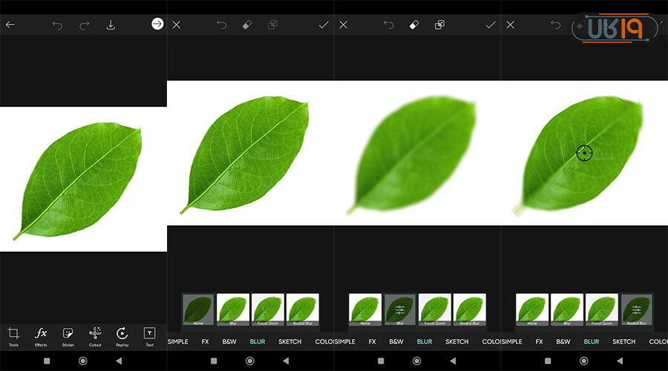Screen dimensions: 668x371
Task: Confirm with the checkmark beside the highlighted eraser
Action: (x=490, y=24)
